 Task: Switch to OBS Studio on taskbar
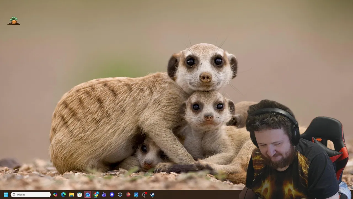[x=144, y=195]
